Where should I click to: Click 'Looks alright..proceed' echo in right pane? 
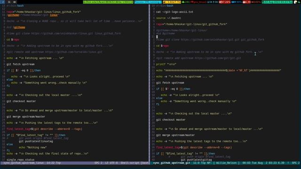(190, 95)
